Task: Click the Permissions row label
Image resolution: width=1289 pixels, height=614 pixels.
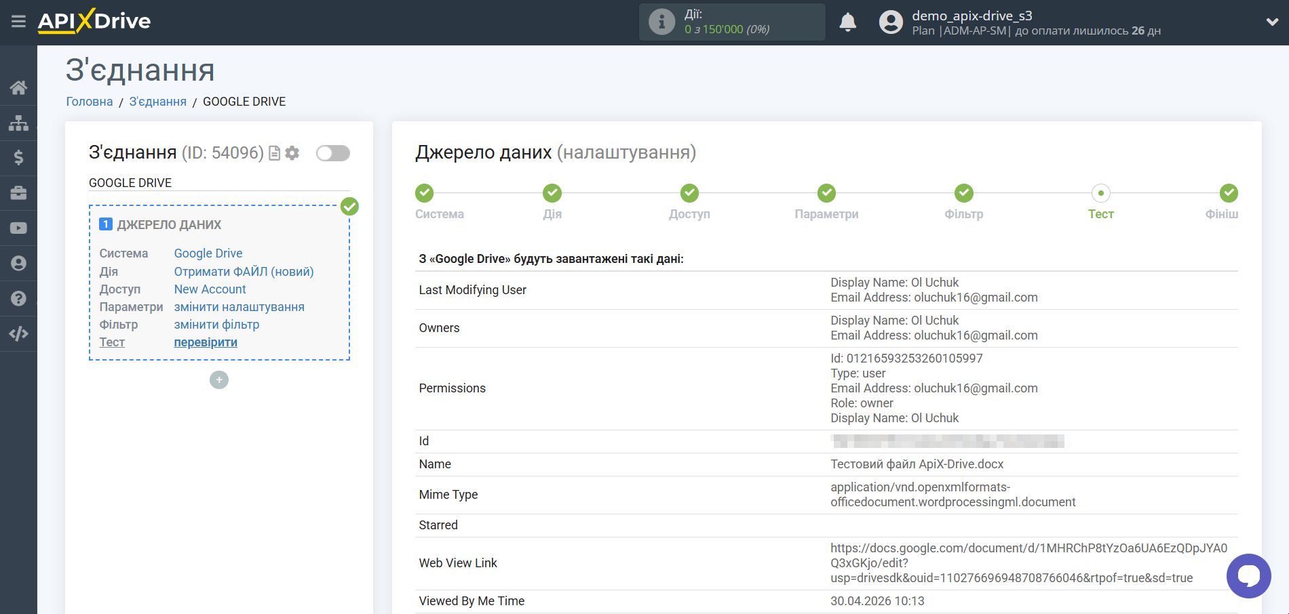Action: click(452, 388)
